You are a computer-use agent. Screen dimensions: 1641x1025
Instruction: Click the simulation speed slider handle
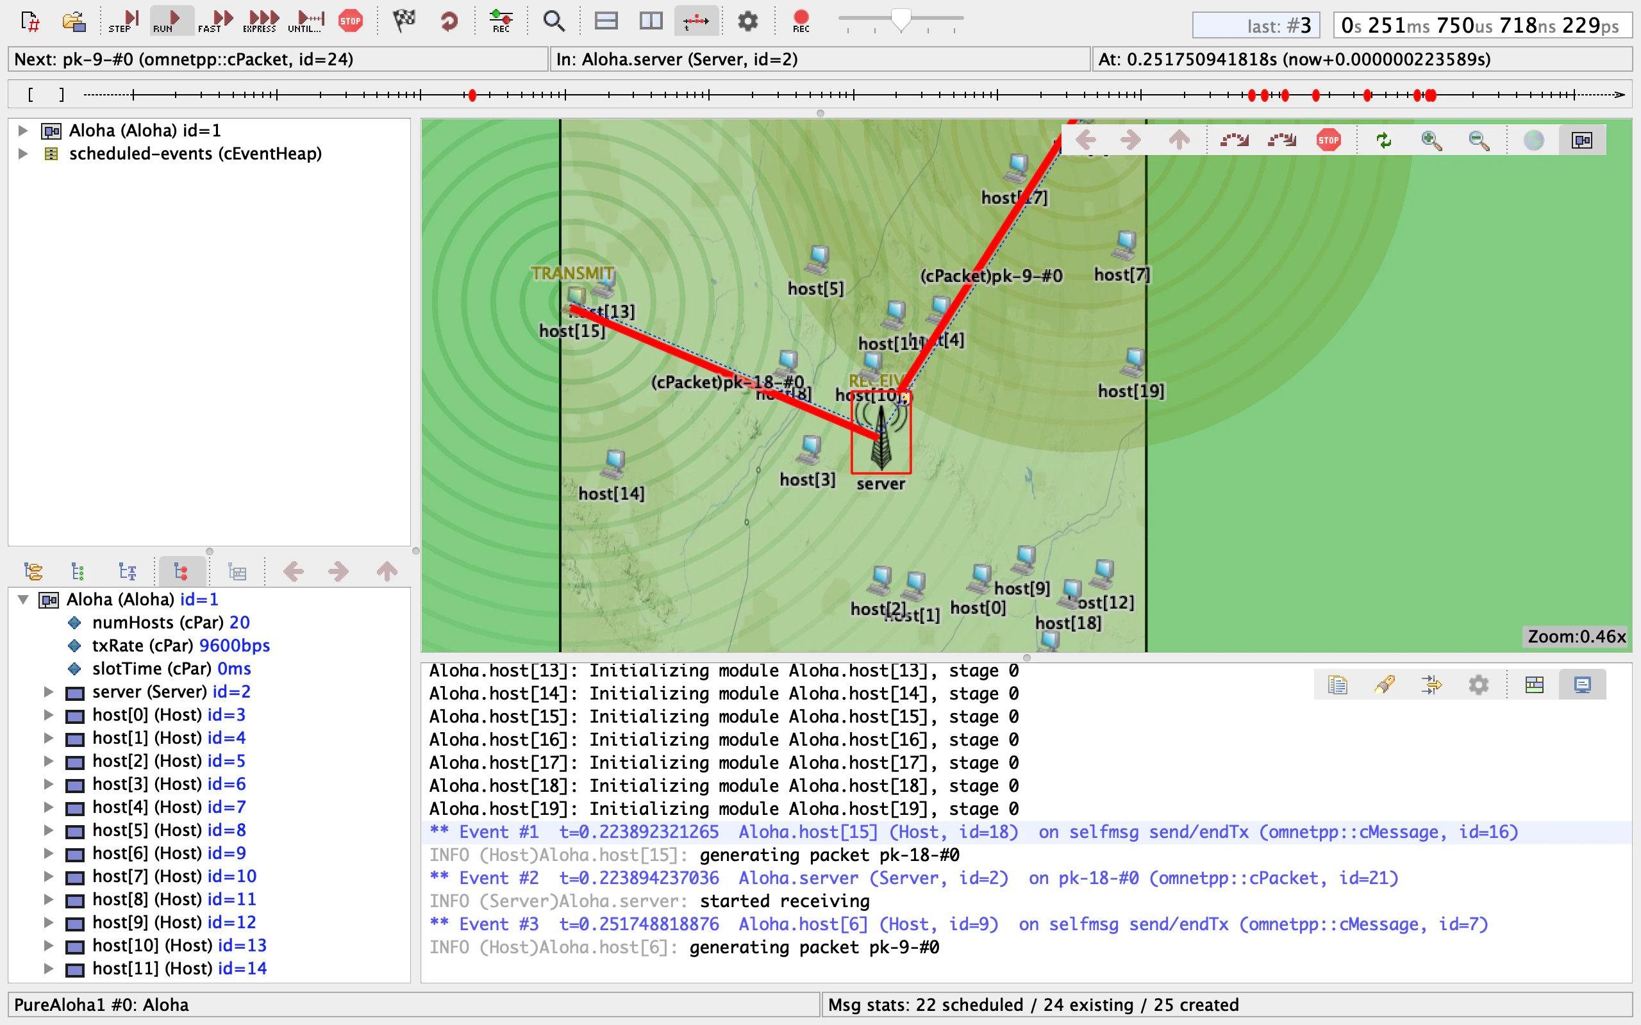click(x=901, y=20)
